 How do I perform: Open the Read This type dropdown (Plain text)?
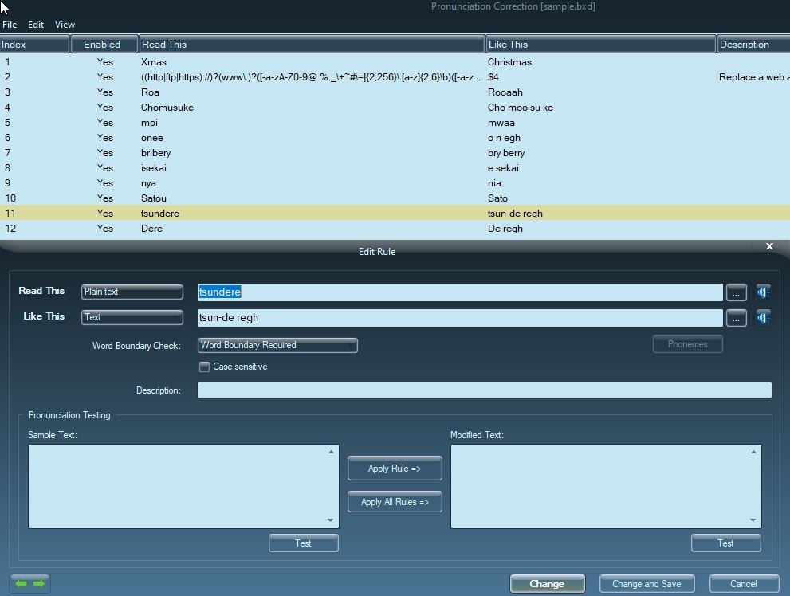[x=132, y=292]
